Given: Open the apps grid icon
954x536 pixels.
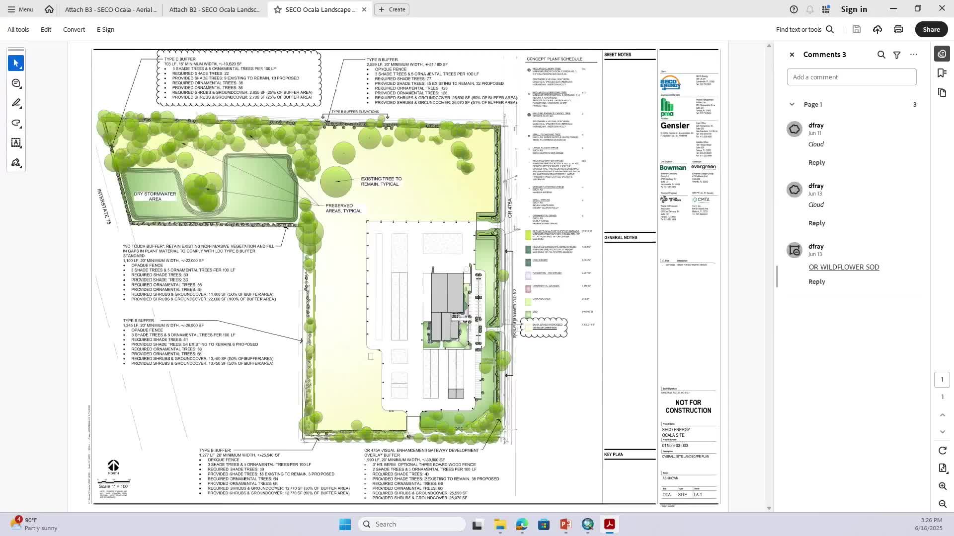Looking at the screenshot, I should pos(825,9).
